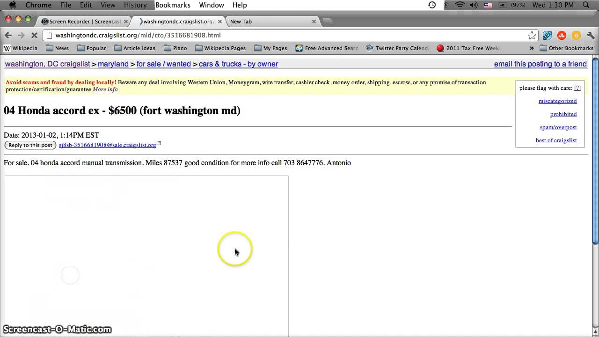Bookmark this page with the star
599x337 pixels.
(532, 36)
